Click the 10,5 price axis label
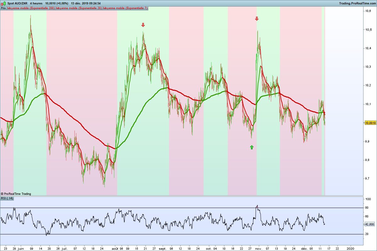 368,29
